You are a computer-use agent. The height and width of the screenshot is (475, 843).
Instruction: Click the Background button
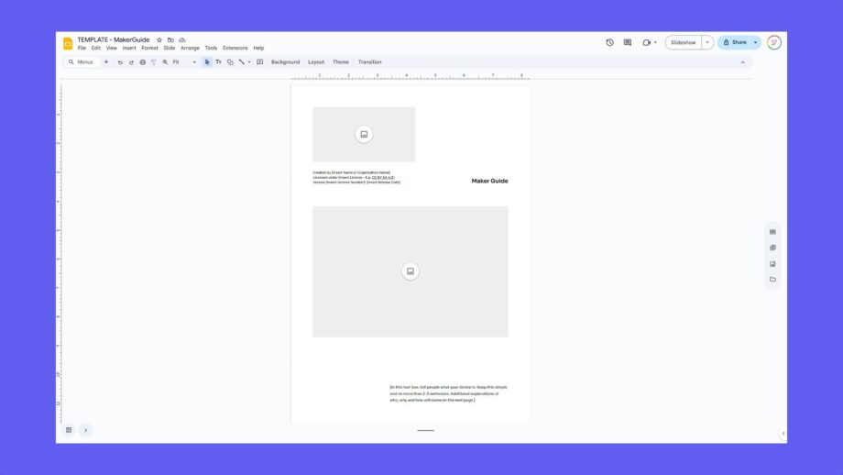(286, 62)
